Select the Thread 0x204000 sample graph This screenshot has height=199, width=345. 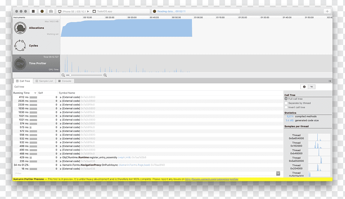tap(319, 167)
